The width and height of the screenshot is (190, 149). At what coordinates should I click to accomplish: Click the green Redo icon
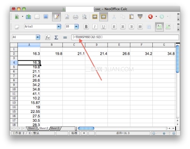point(162,17)
